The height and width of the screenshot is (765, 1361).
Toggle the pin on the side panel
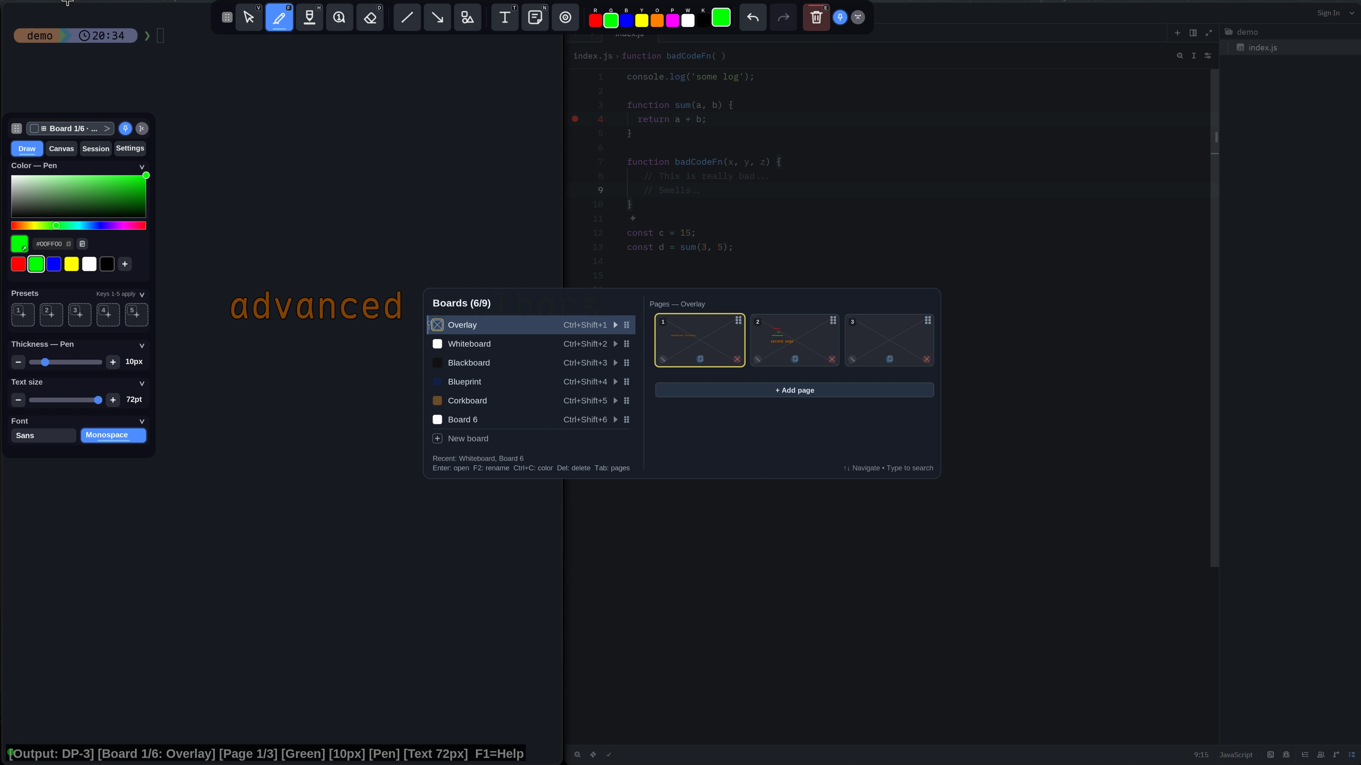pyautogui.click(x=125, y=128)
